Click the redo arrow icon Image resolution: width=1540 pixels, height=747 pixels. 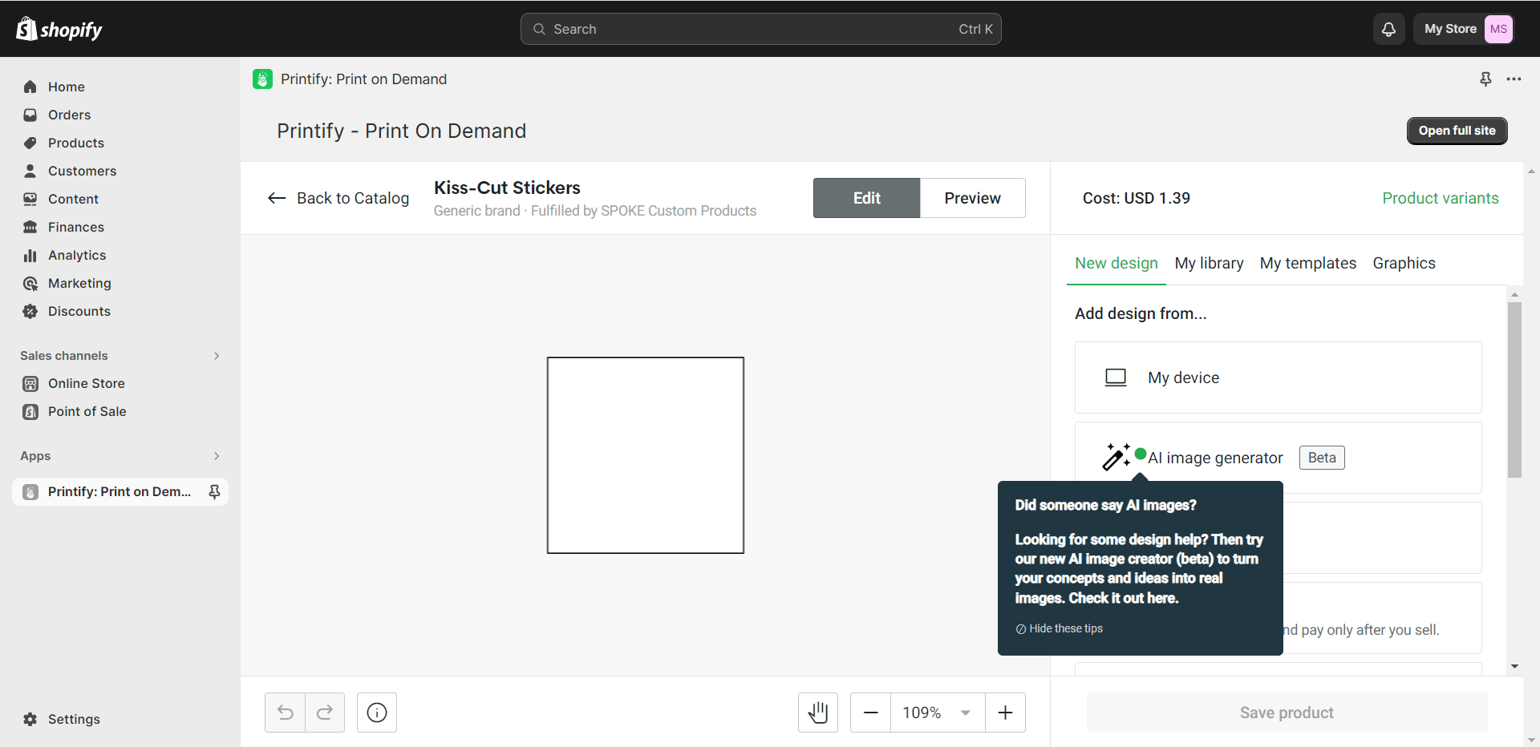coord(325,712)
